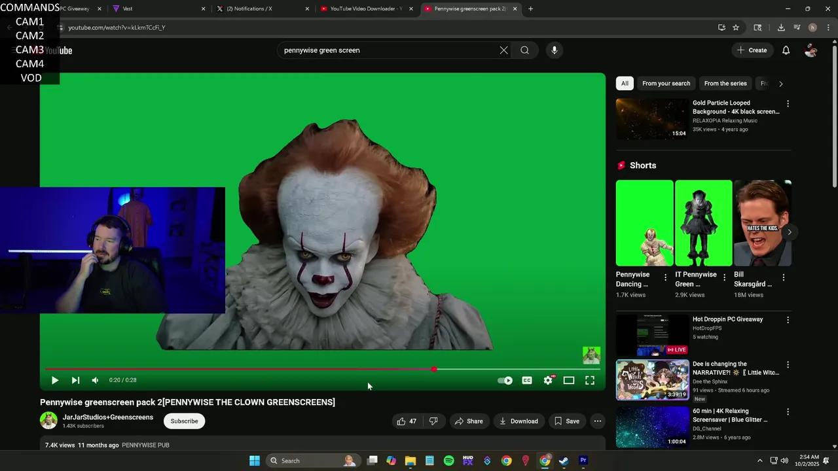
Task: Switch to Notifications / X tab
Action: (x=261, y=9)
